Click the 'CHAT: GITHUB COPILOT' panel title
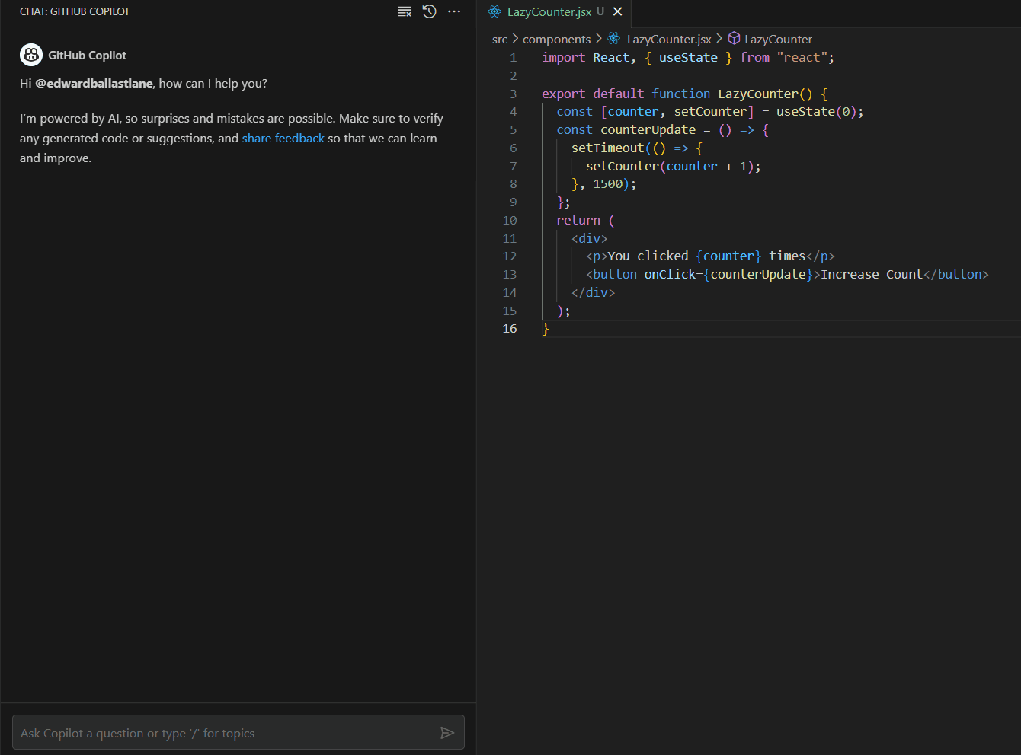 (75, 11)
